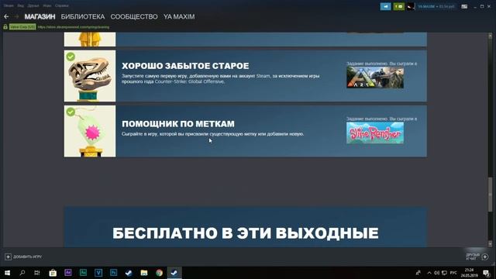Open the network icon in the tray
The image size is (496, 279).
tap(444, 273)
